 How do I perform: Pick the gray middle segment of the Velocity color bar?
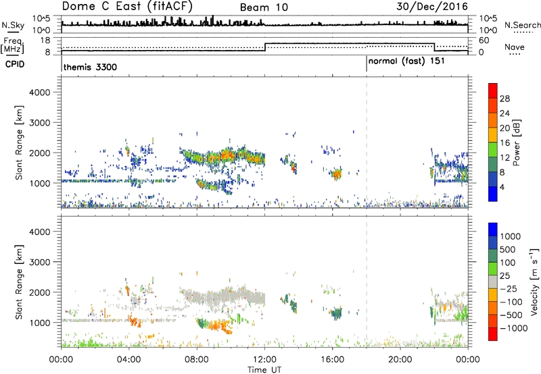point(493,282)
